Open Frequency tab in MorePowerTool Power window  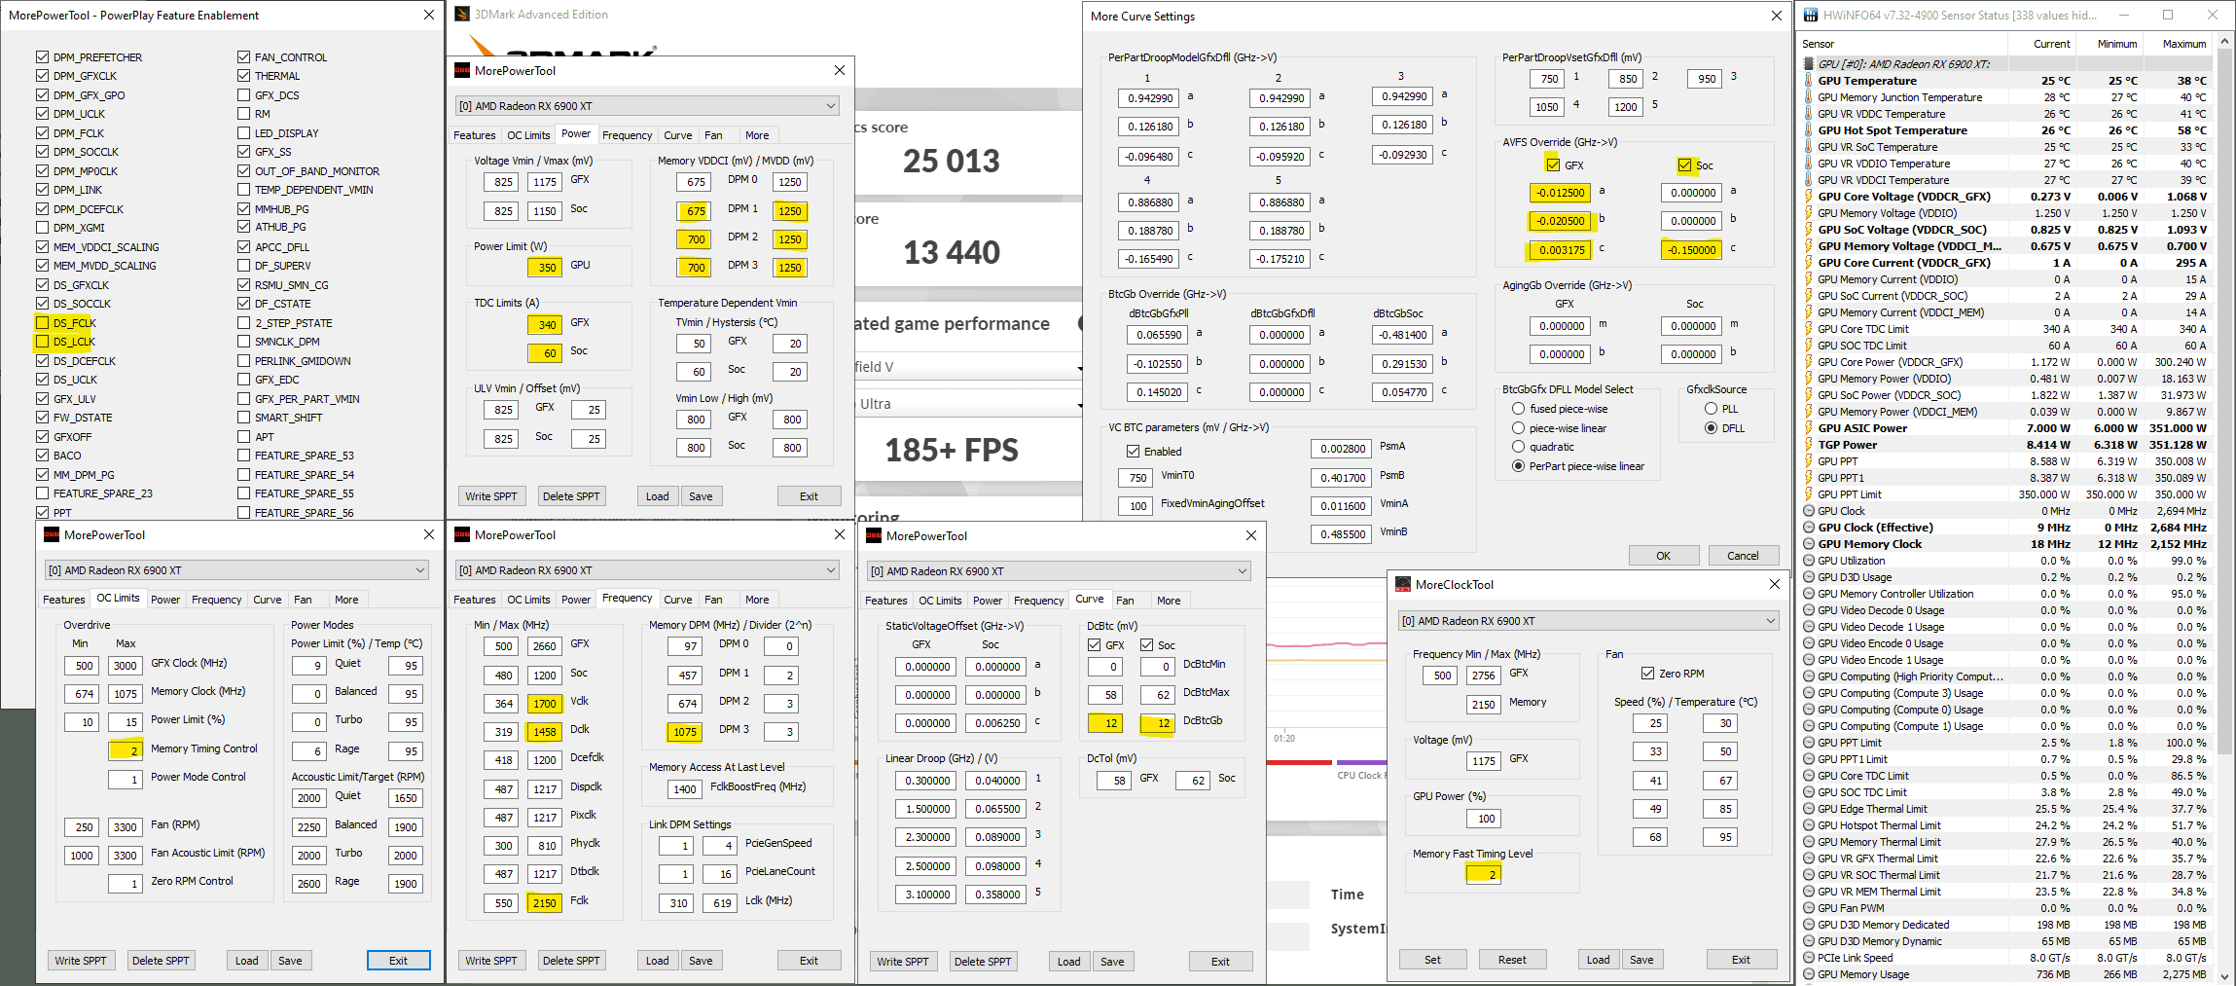[x=627, y=135]
